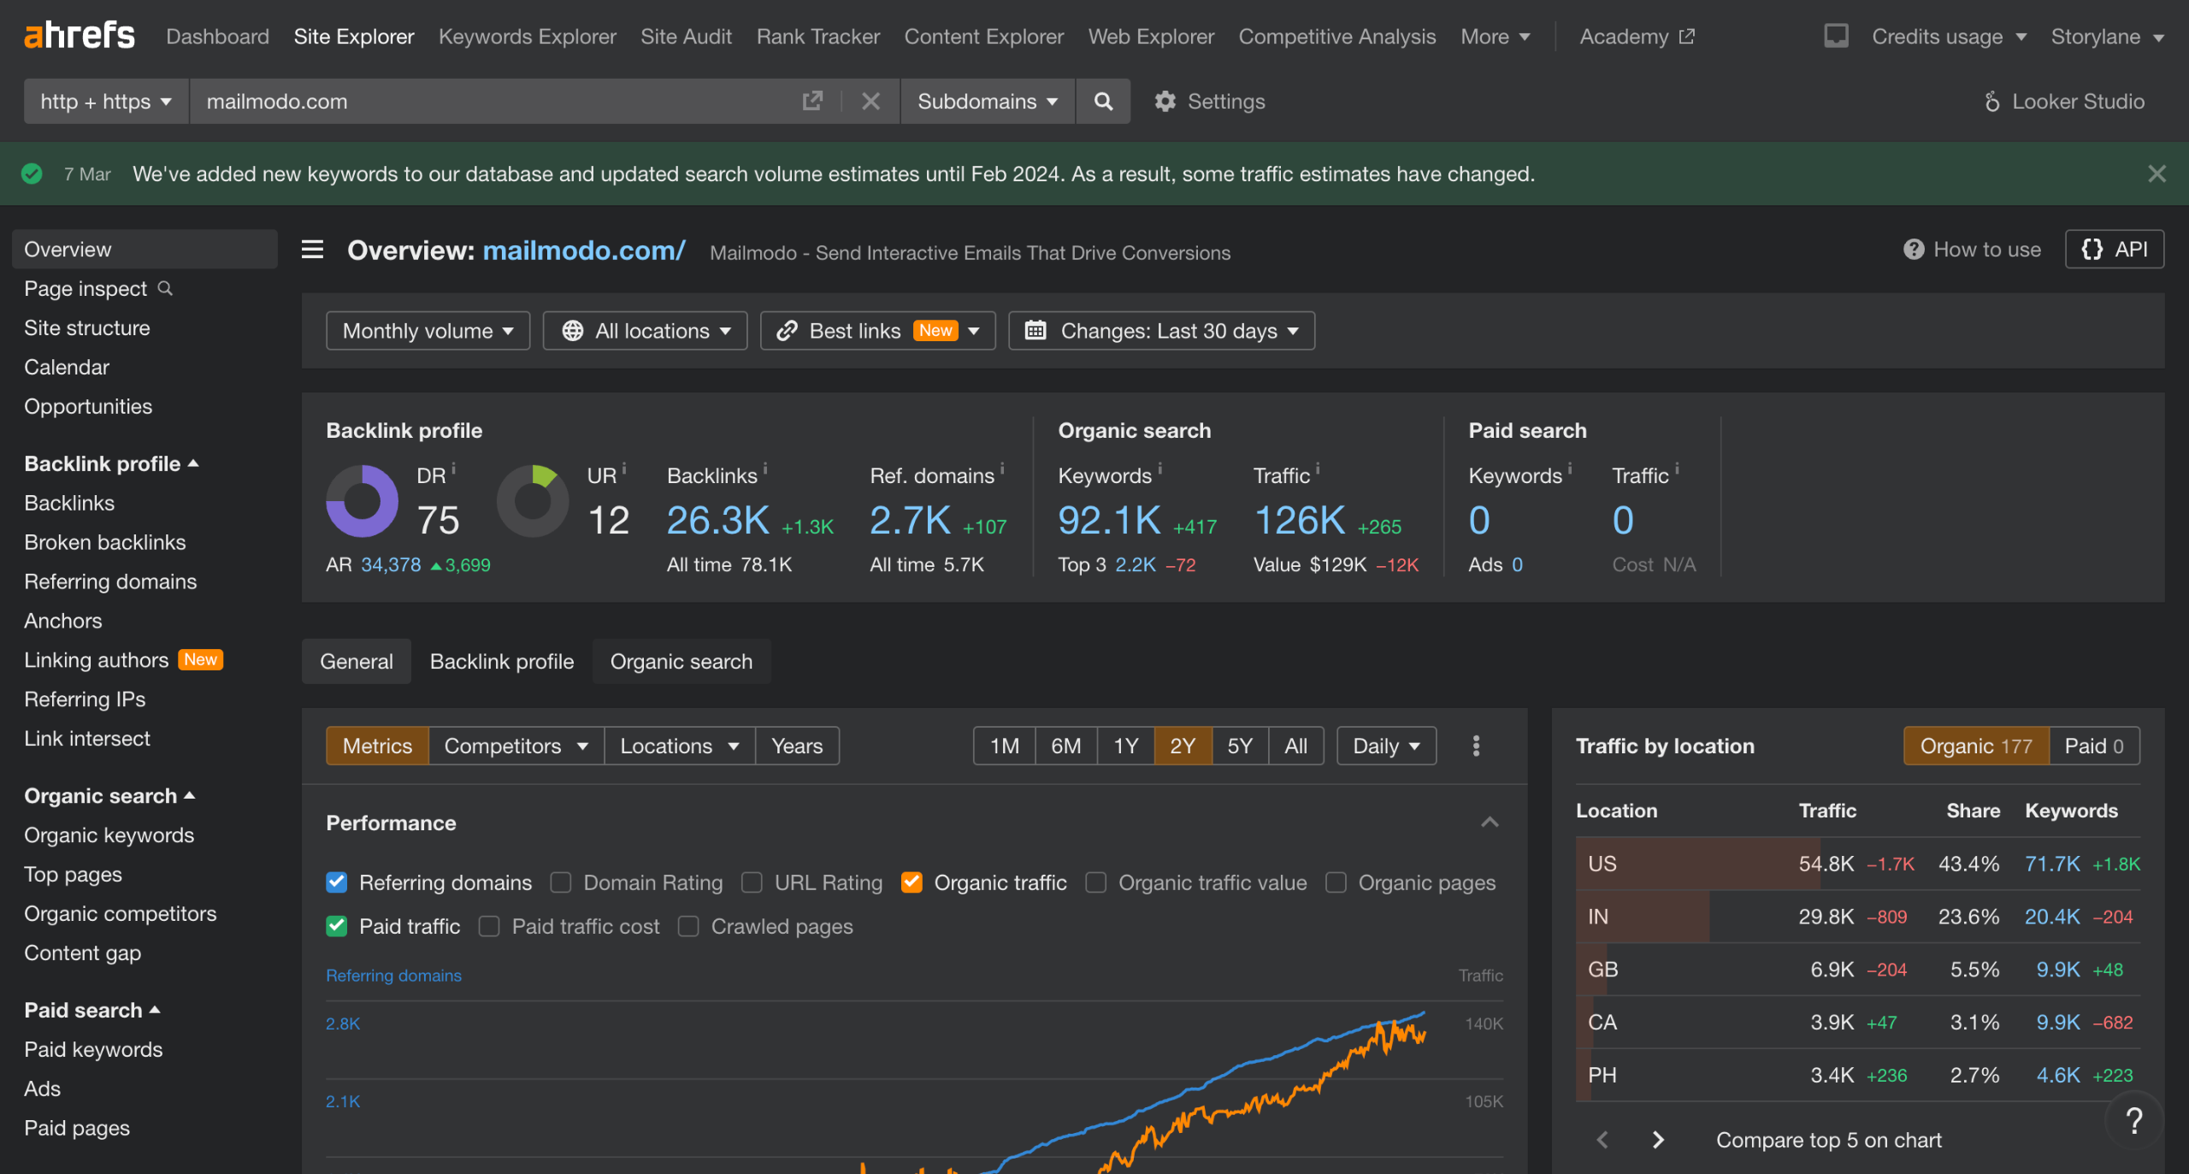Open Looker Studio integration
Viewport: 2189px width, 1174px height.
pyautogui.click(x=2063, y=101)
